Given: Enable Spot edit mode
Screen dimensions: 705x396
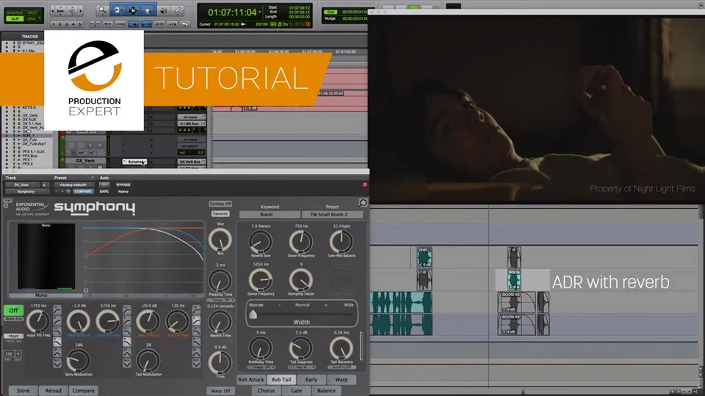Looking at the screenshot, I should pyautogui.click(x=33, y=12).
